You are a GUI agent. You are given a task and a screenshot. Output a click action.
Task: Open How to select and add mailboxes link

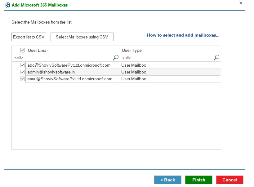click(x=183, y=35)
